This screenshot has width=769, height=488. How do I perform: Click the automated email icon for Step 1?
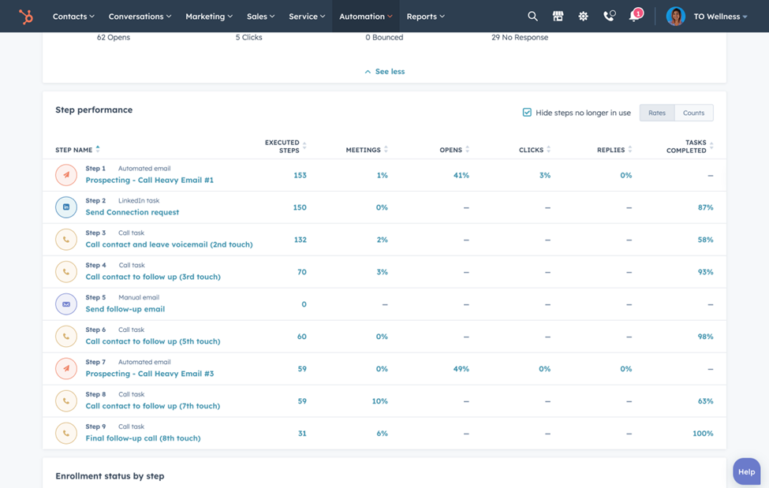pyautogui.click(x=66, y=174)
